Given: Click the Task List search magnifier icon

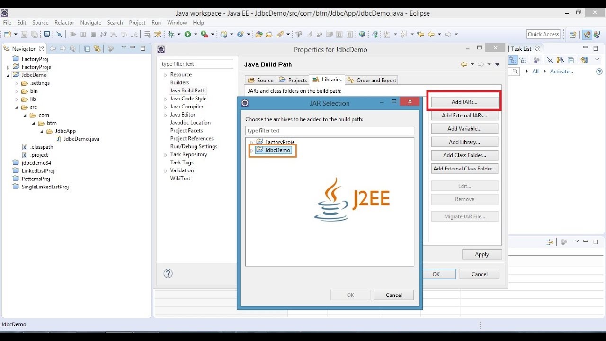Looking at the screenshot, I should (x=515, y=71).
